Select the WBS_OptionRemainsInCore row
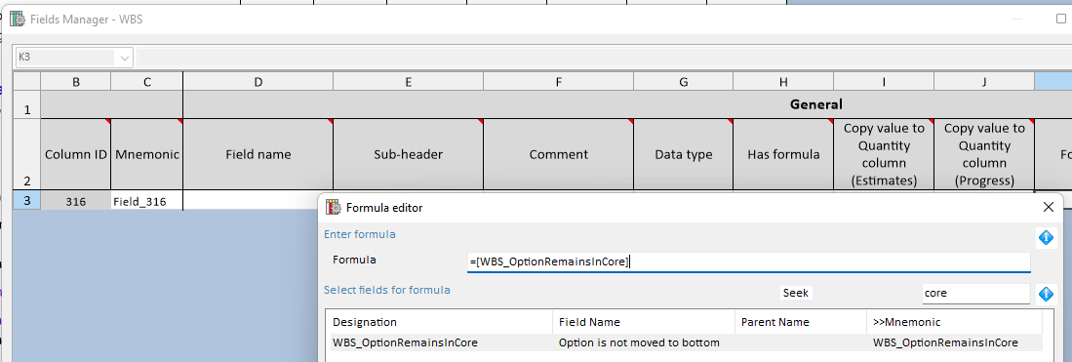This screenshot has height=362, width=1072. pyautogui.click(x=686, y=342)
